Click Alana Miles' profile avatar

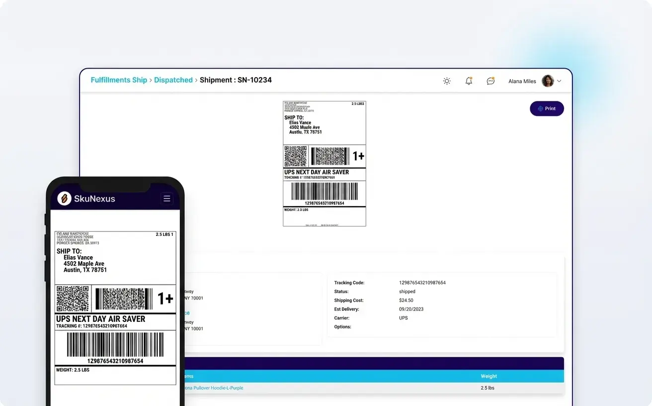(x=547, y=81)
